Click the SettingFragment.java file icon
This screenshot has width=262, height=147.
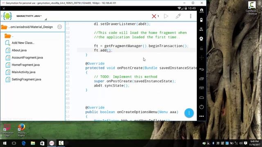[8, 80]
